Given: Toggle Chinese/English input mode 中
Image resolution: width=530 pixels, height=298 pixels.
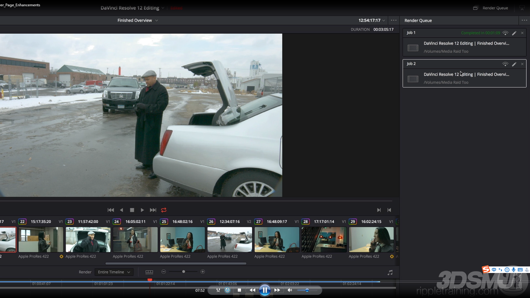Looking at the screenshot, I should 494,270.
